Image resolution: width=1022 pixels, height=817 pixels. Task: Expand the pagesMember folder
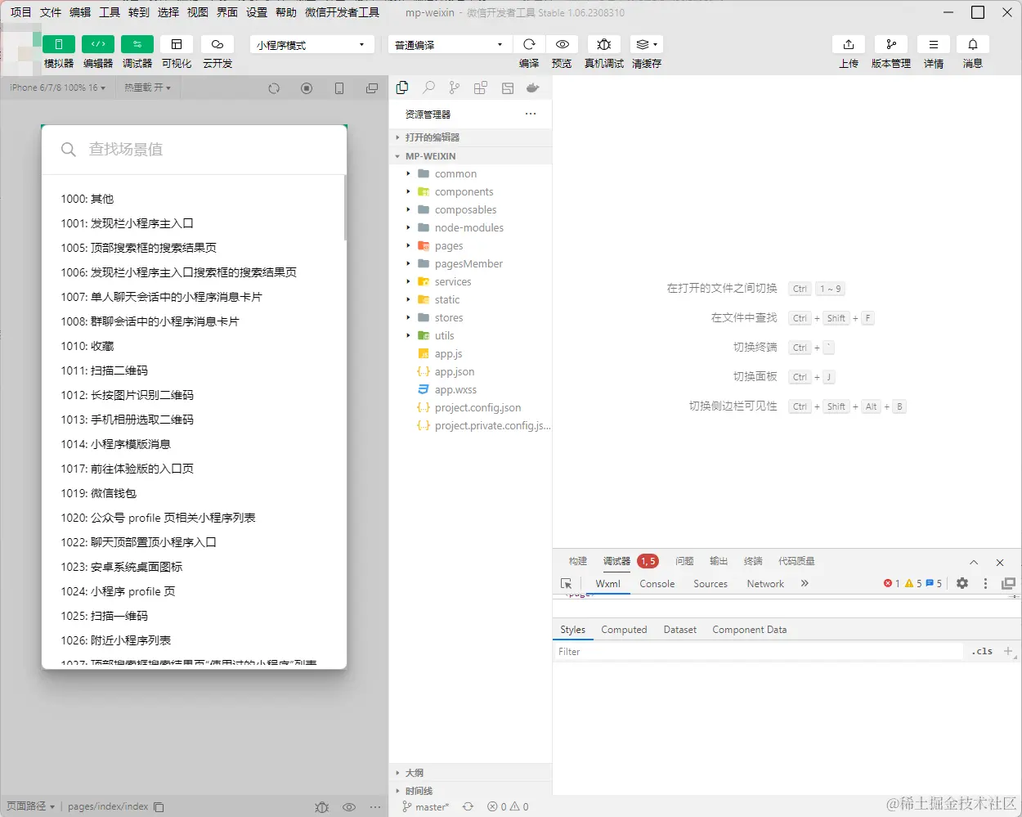(471, 263)
